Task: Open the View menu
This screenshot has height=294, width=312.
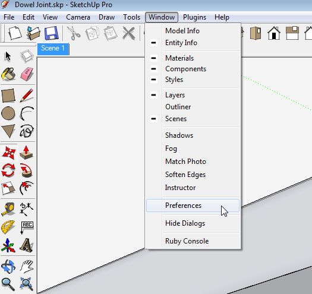Action: 50,17
